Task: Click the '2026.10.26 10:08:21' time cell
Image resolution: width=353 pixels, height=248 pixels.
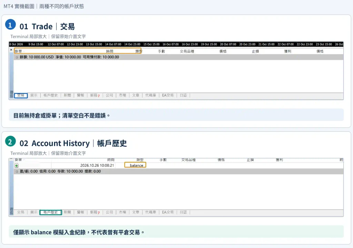Action: (97, 165)
